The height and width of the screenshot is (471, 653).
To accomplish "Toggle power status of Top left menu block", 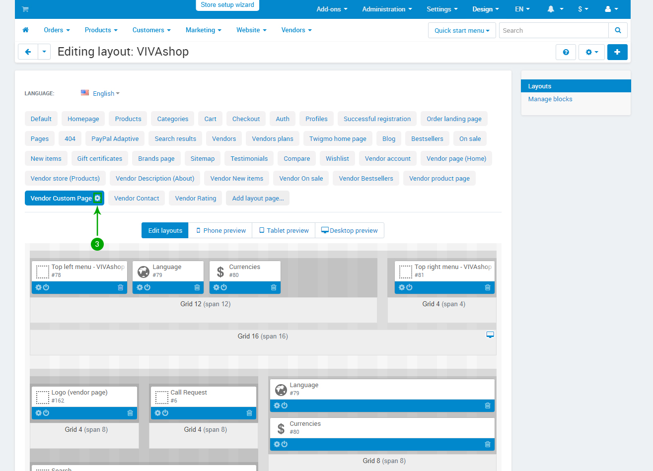I will (x=46, y=287).
